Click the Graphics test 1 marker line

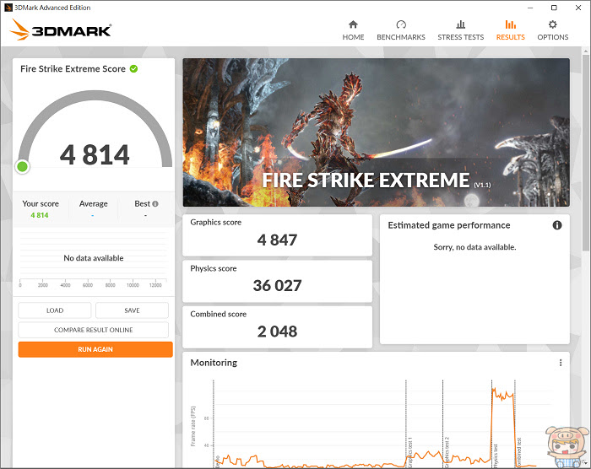tap(406, 423)
